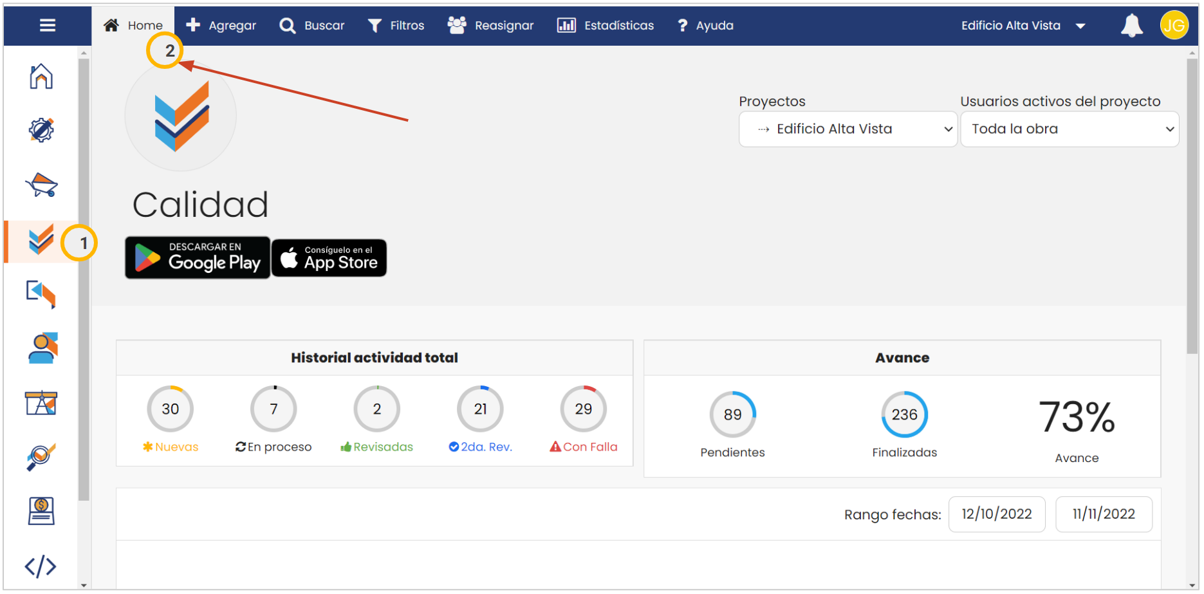Viewport: 1204px width, 594px height.
Task: Open the Usuarios activos del proyecto dropdown
Action: (1069, 129)
